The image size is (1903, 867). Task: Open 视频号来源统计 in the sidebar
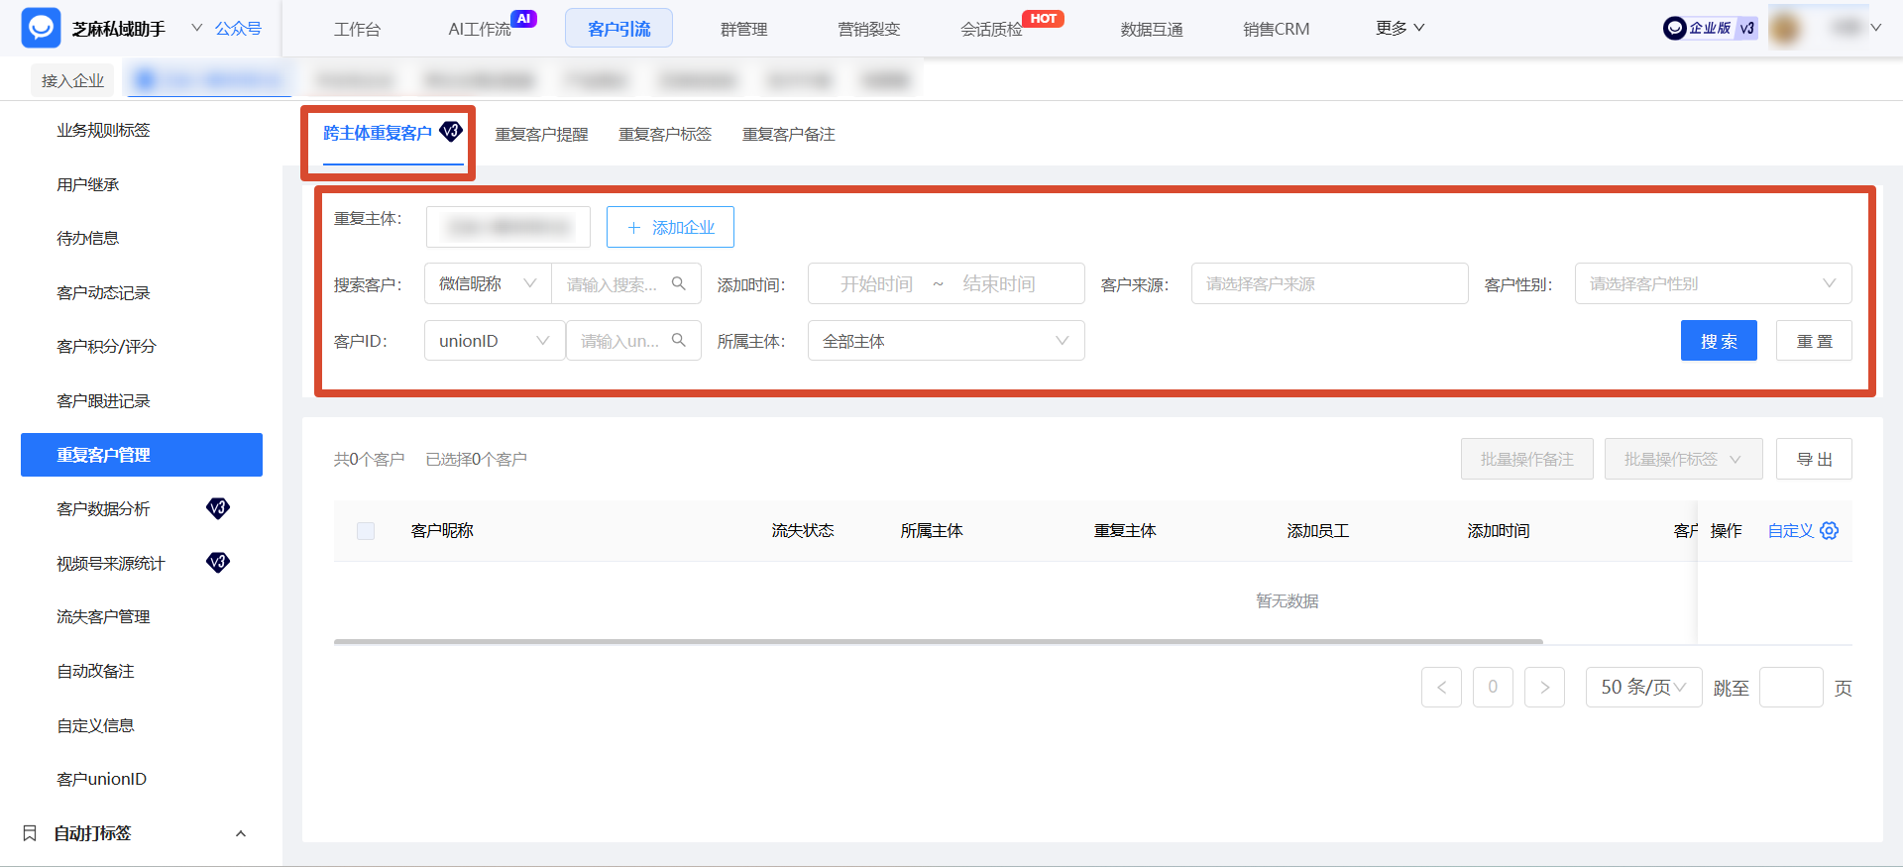coord(110,563)
